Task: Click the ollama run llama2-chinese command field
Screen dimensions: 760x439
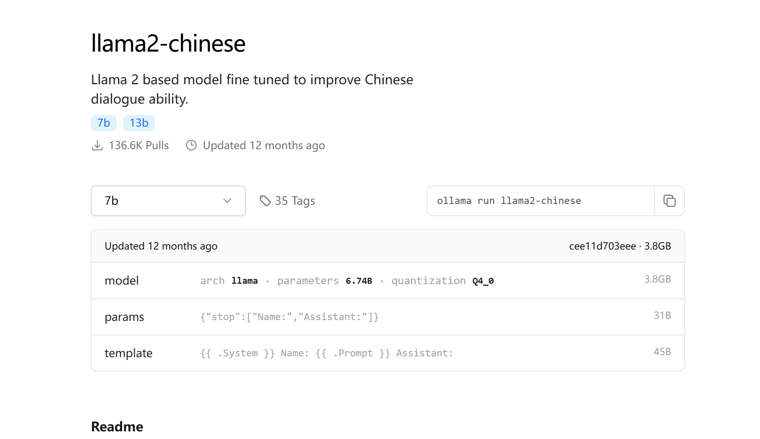Action: pyautogui.click(x=541, y=201)
